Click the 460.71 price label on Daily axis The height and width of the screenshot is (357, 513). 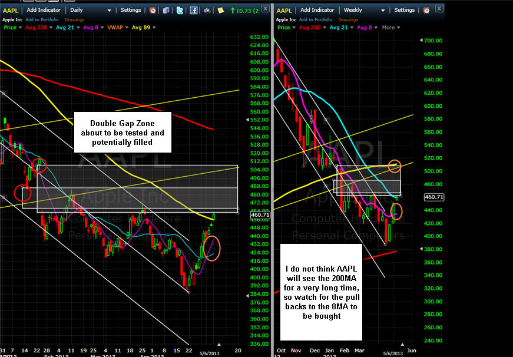[260, 215]
